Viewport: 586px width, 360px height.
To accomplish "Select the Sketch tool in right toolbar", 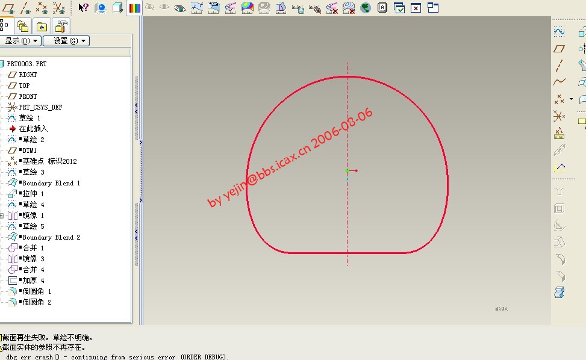I will click(x=559, y=32).
